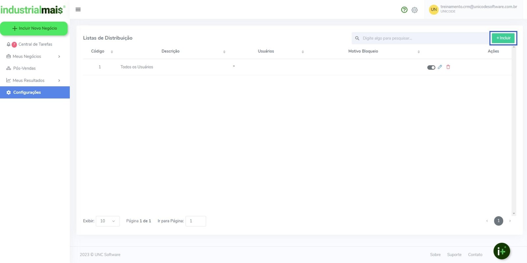This screenshot has width=527, height=263.
Task: Click the floating green i+ assistant icon
Action: click(x=501, y=251)
